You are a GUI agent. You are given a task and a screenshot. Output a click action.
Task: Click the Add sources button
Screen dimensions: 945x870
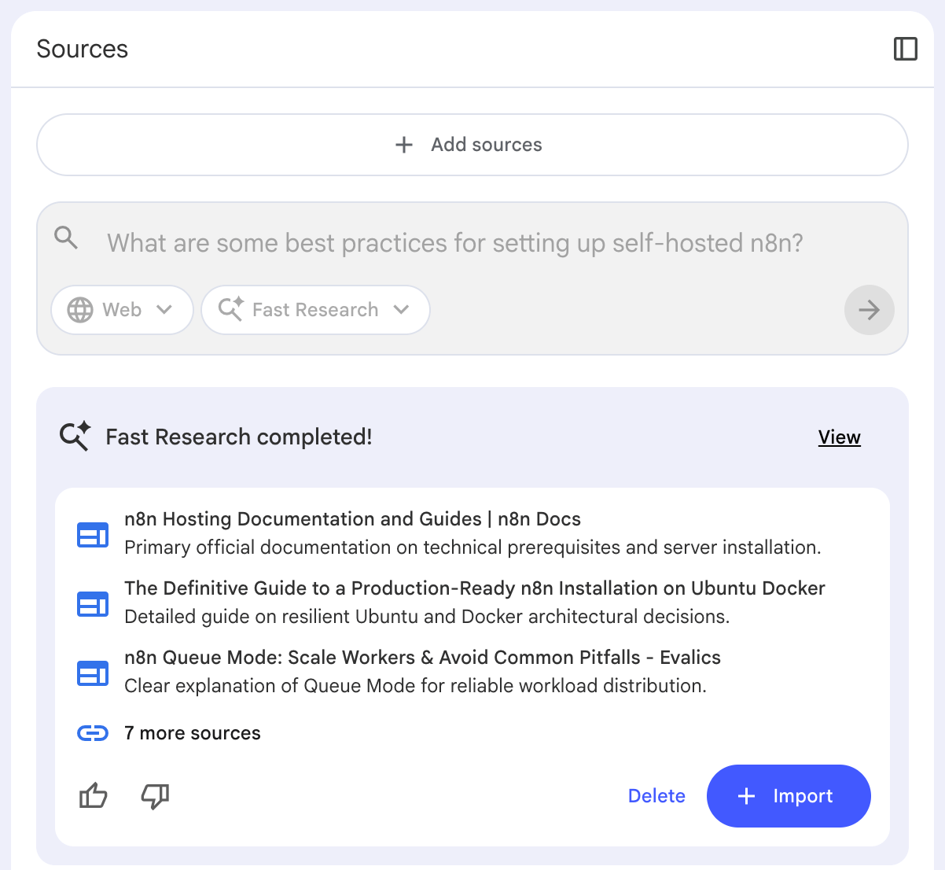point(472,145)
